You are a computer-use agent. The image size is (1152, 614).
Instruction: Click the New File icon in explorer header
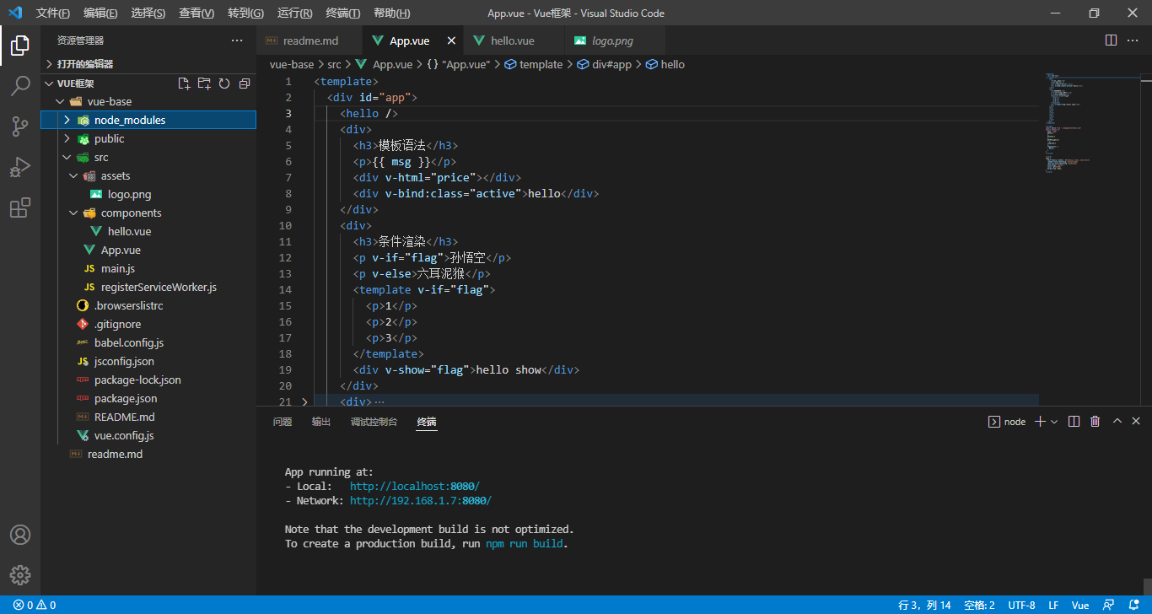coord(184,83)
